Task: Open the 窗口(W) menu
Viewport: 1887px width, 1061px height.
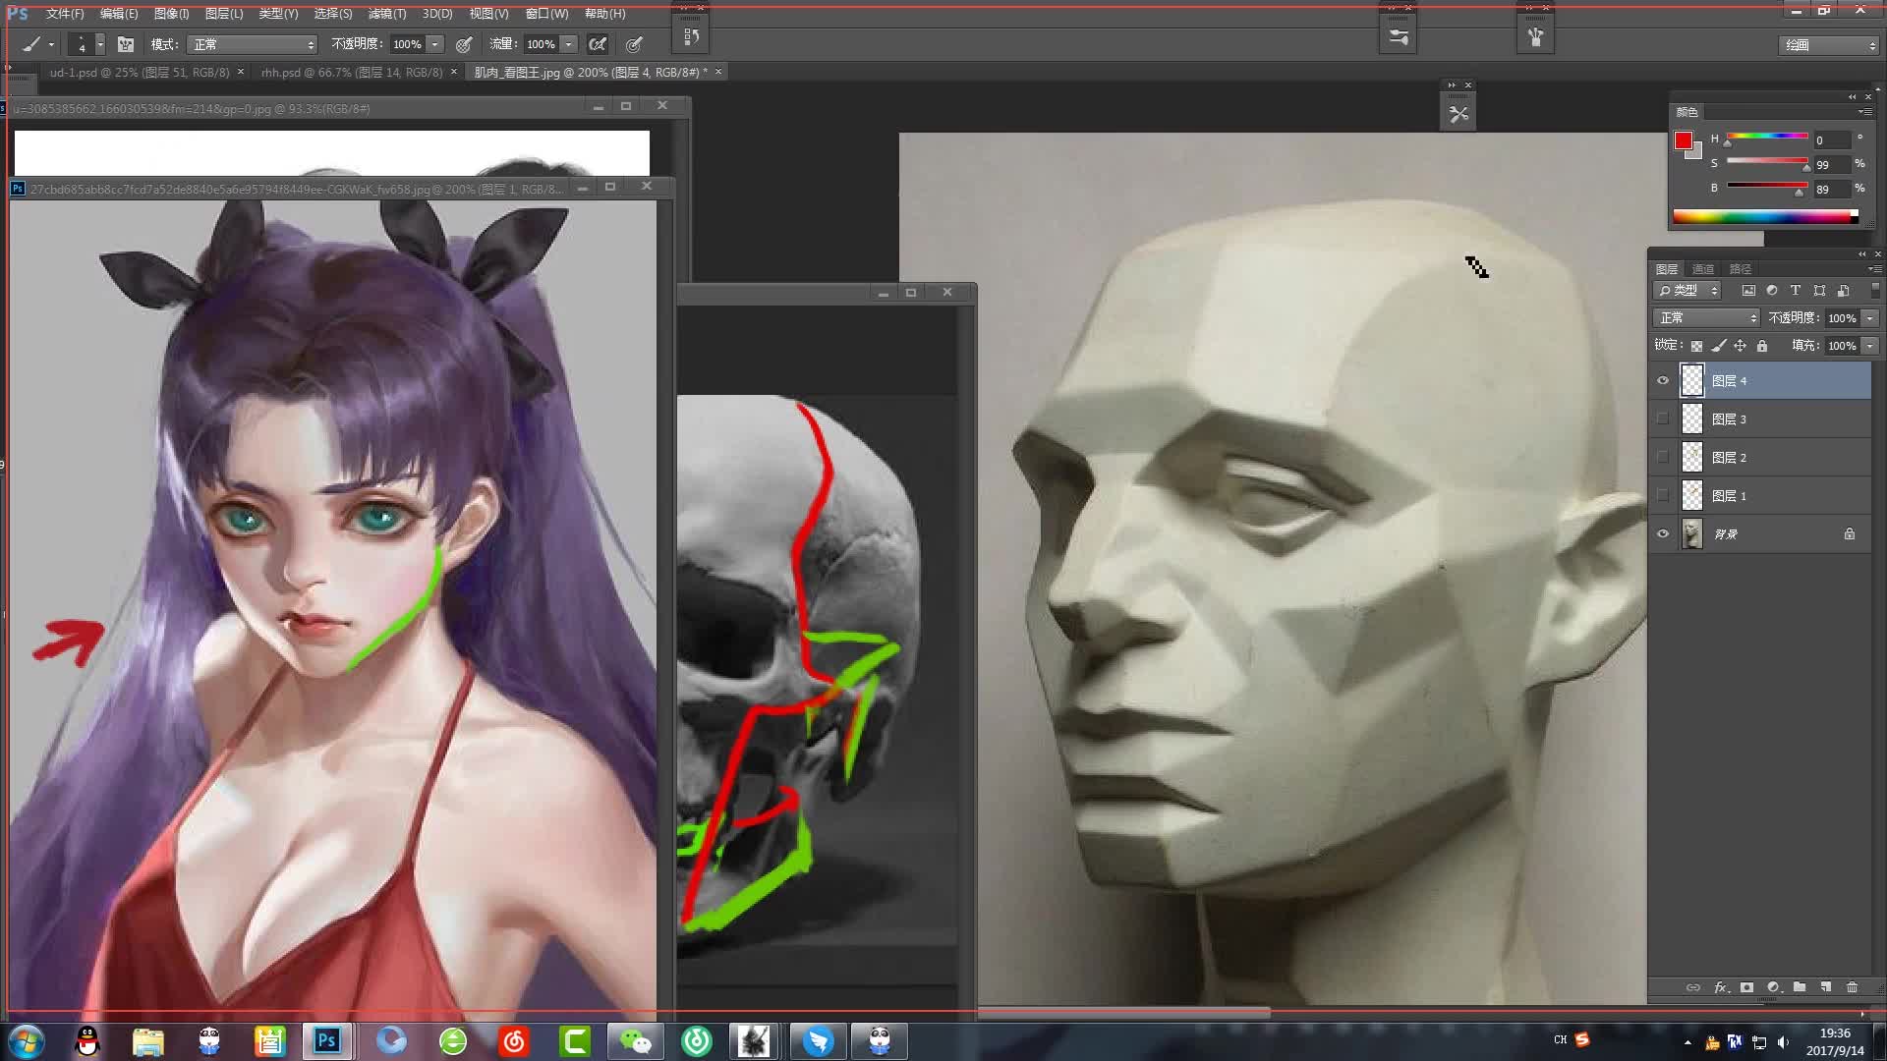Action: (x=546, y=14)
